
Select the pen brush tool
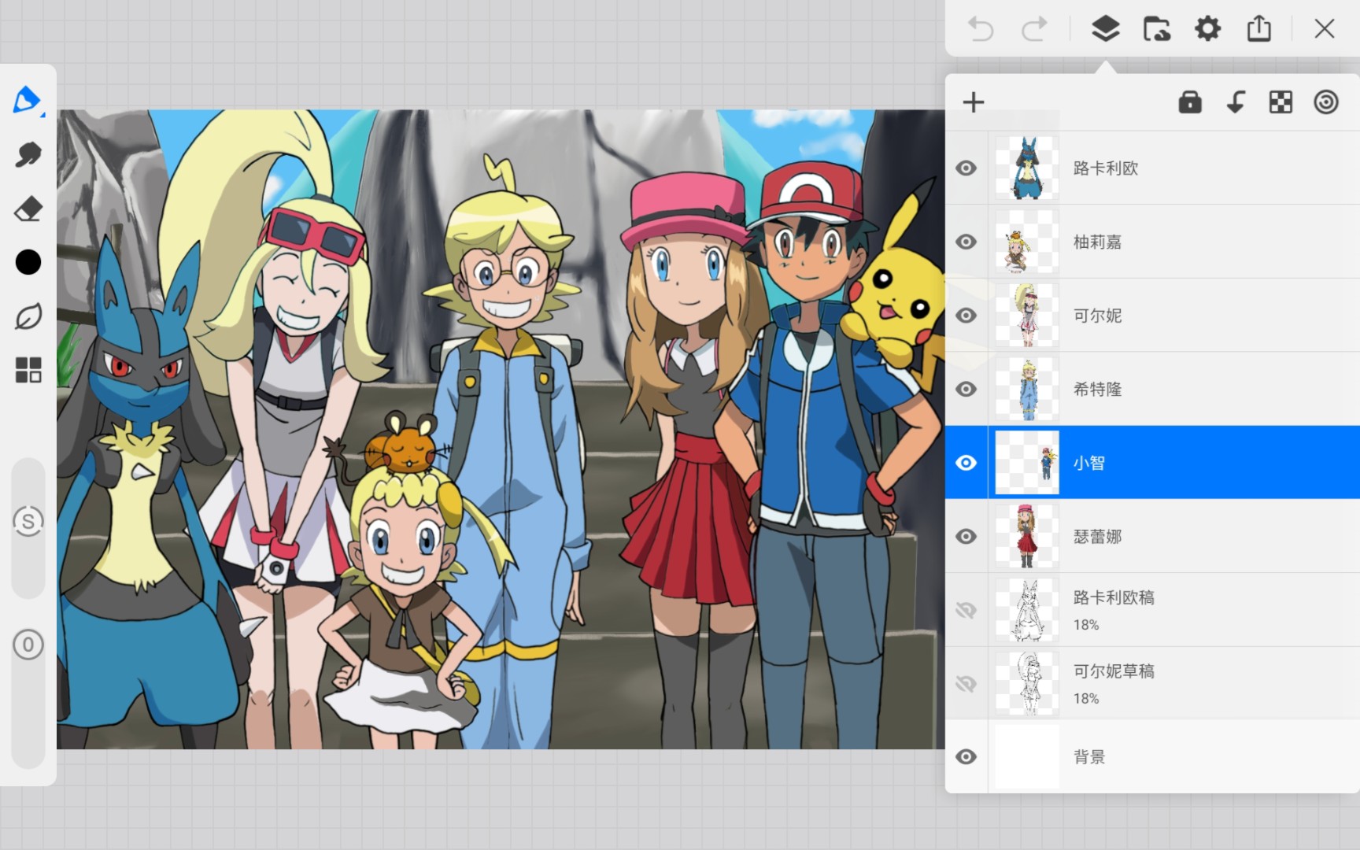pyautogui.click(x=28, y=101)
